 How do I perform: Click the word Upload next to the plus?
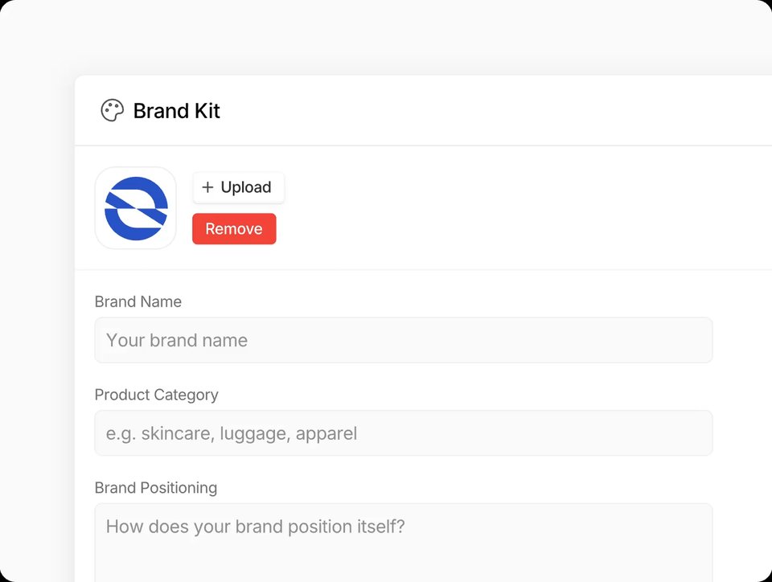click(x=245, y=187)
